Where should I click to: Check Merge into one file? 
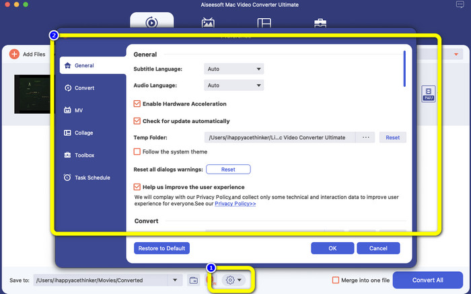(x=336, y=280)
